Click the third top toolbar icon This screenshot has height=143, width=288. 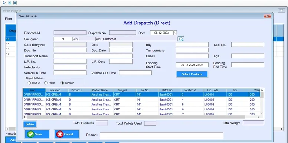[15, 3]
